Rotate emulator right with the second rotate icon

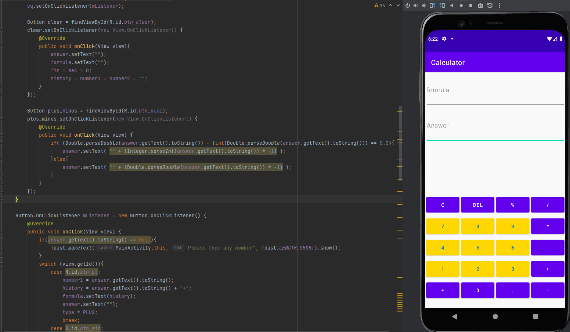pos(442,5)
